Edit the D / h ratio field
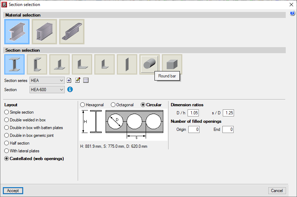Viewport: 297px width, 197px height. tap(193, 113)
